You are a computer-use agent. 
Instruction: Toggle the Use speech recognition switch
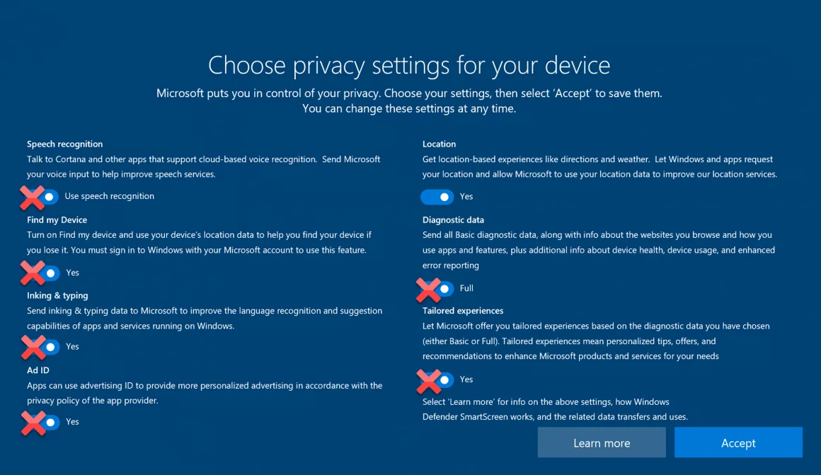(42, 197)
